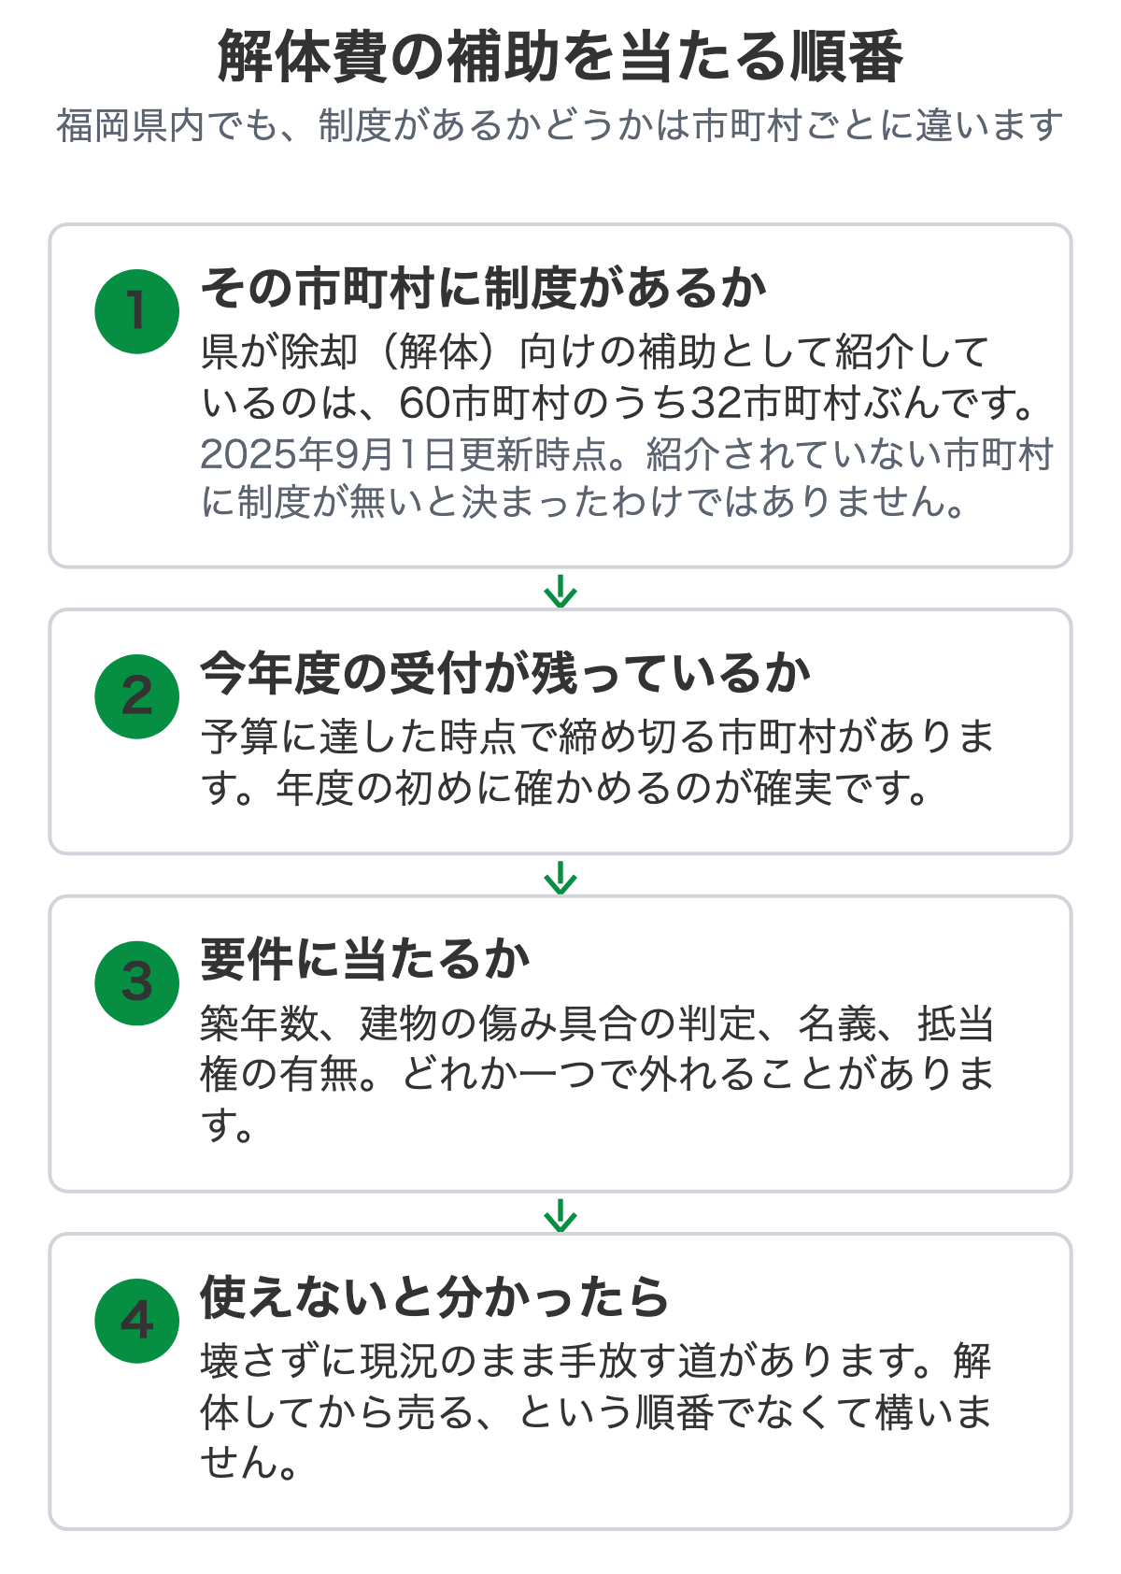The width and height of the screenshot is (1121, 1574).
Task: Click text listing 築年数 and 抵当権 requirements
Action: pyautogui.click(x=598, y=1075)
